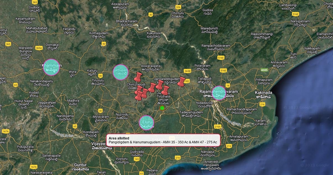Click the Area allotted info tooltip box

pos(163,140)
